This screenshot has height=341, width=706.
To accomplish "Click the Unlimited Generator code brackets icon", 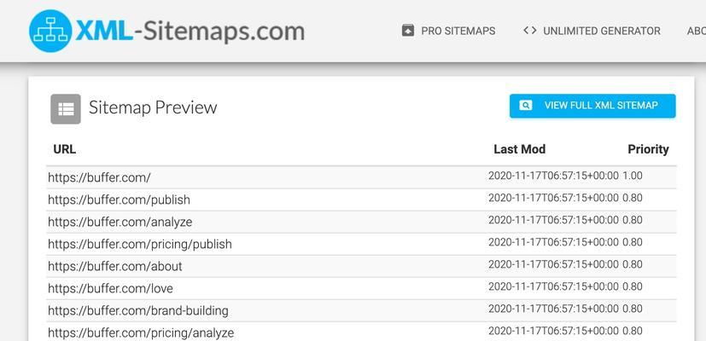I will 530,31.
